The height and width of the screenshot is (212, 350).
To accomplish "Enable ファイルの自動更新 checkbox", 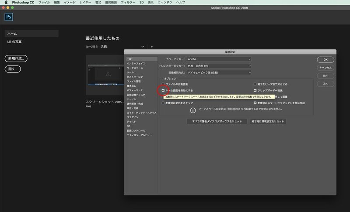I will (163, 84).
